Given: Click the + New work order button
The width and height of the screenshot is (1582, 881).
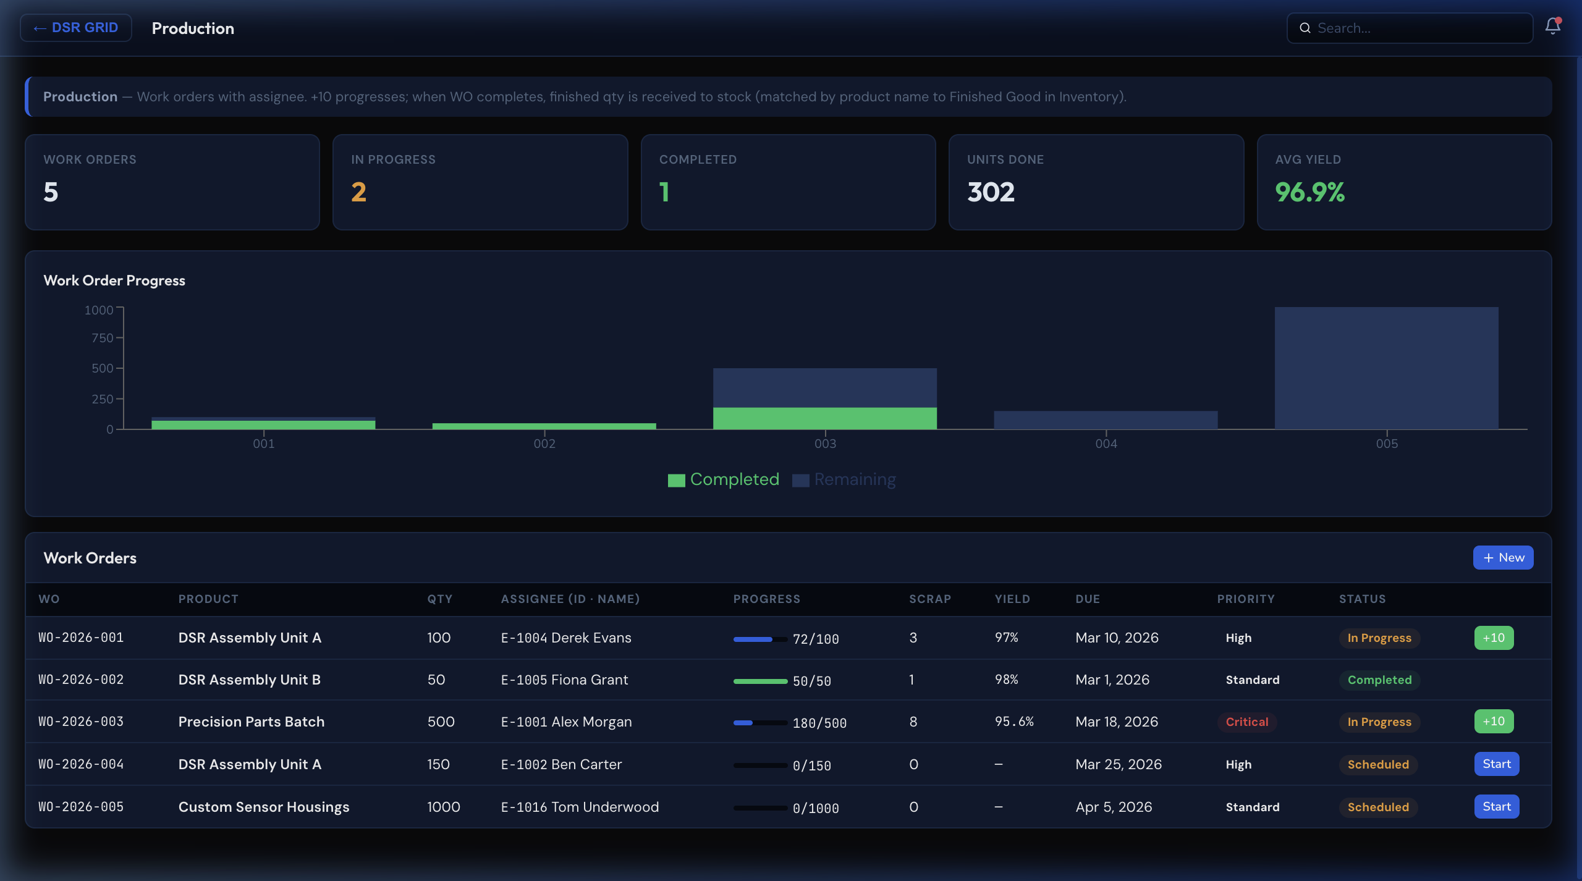Looking at the screenshot, I should [1503, 557].
